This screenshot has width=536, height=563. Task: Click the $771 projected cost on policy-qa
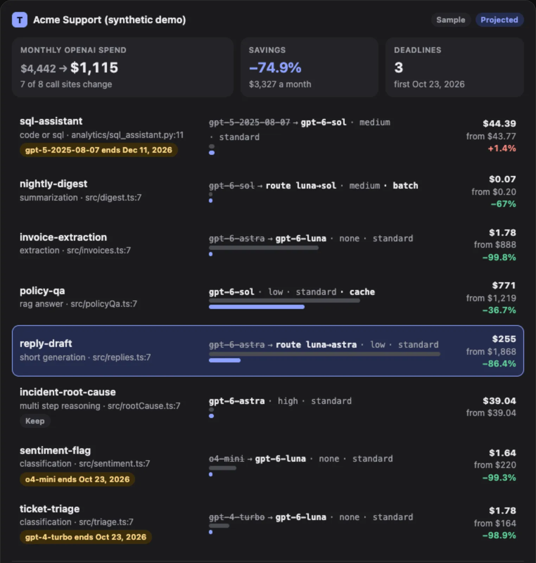coord(504,285)
